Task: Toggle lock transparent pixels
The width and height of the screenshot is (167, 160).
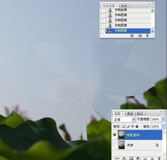Action: [124, 126]
